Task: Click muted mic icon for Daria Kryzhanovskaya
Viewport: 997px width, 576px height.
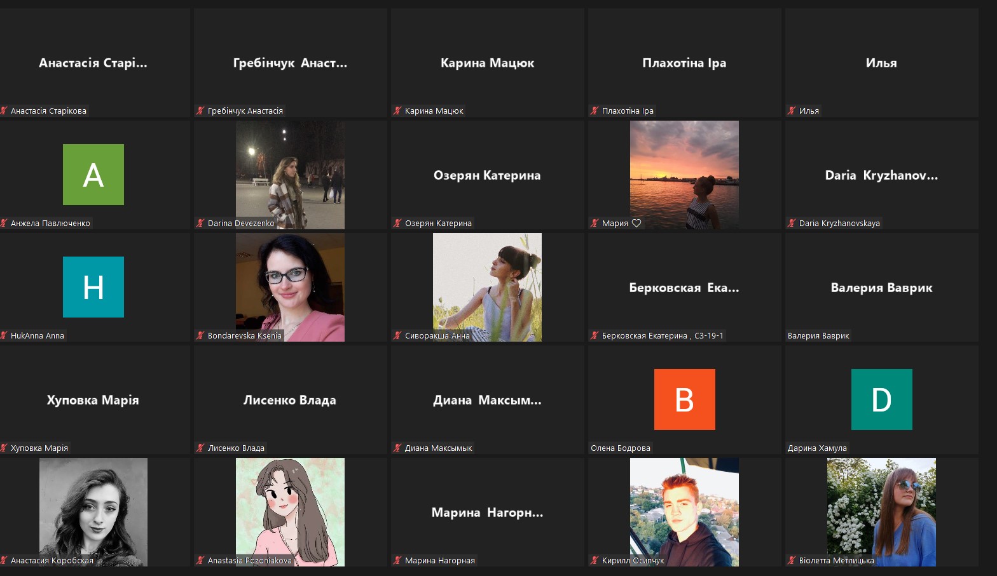Action: click(x=792, y=223)
